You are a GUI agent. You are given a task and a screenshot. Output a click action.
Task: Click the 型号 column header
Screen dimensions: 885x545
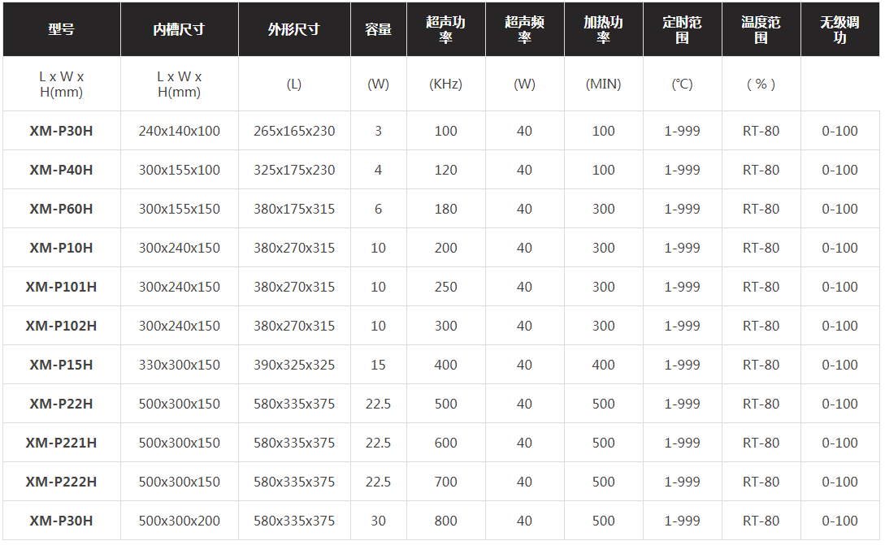click(62, 29)
